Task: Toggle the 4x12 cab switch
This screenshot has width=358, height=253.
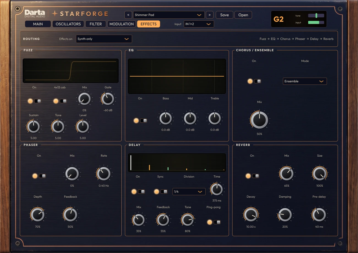Action: [x=60, y=101]
